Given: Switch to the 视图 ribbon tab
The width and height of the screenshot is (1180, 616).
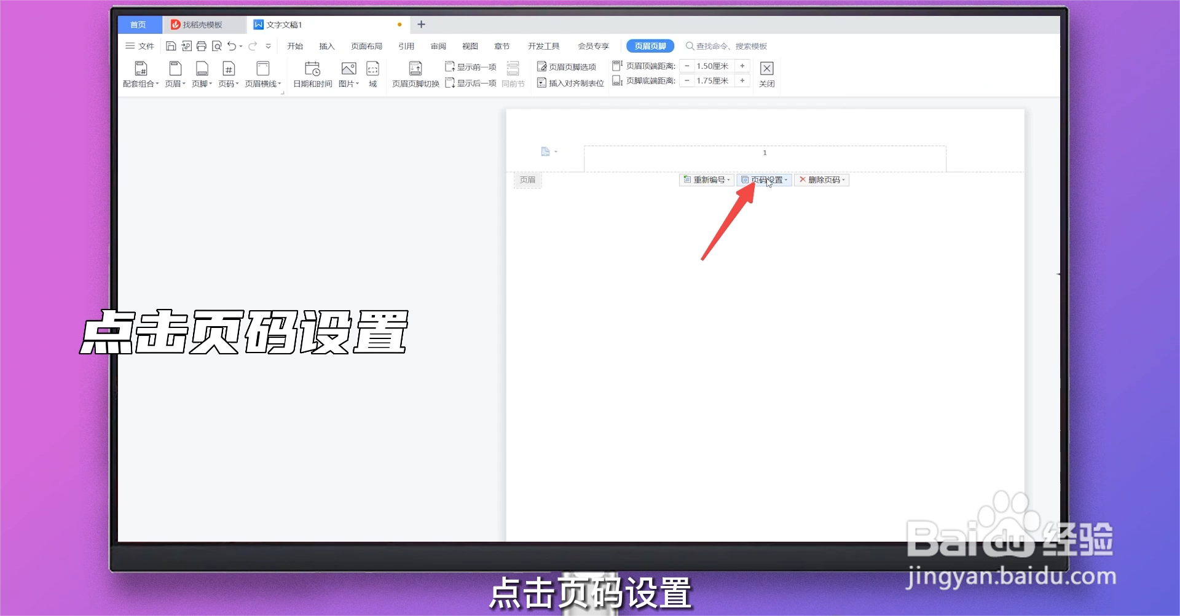Looking at the screenshot, I should [470, 46].
